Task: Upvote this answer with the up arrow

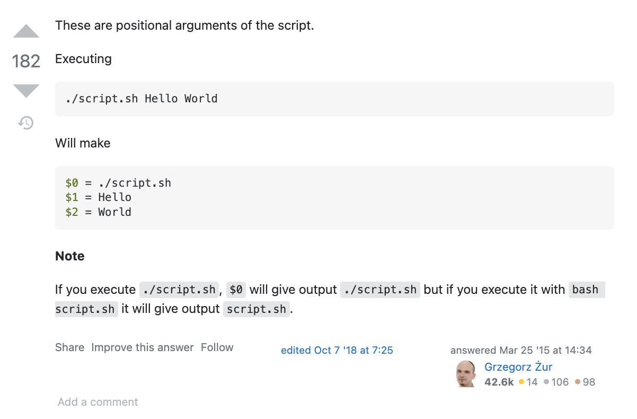Action: click(x=26, y=31)
